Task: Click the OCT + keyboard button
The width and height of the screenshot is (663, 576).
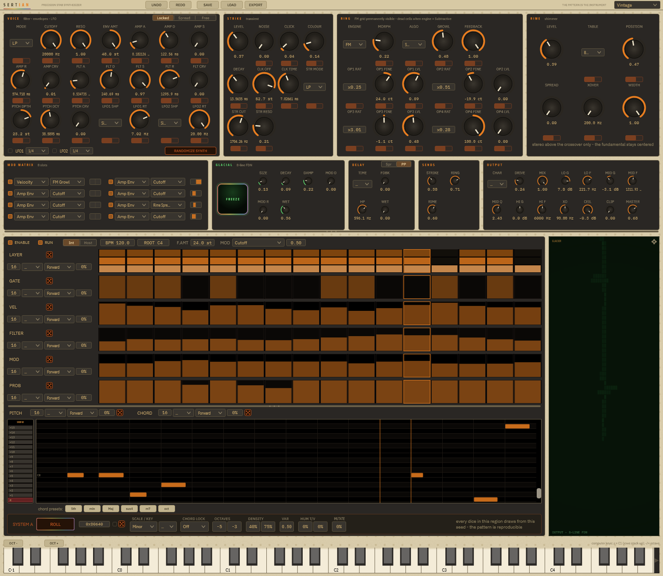Action: click(54, 543)
